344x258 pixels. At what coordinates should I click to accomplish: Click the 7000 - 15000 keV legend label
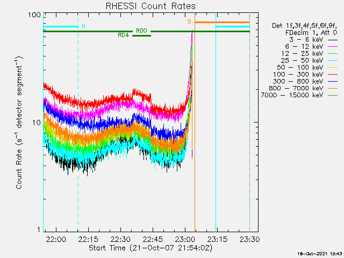[292, 95]
